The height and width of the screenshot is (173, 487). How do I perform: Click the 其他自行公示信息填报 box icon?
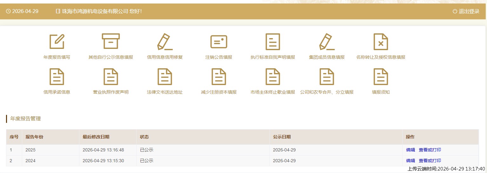click(111, 42)
